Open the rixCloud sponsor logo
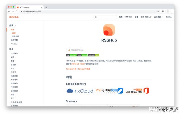181x115 pixels. 80,91
